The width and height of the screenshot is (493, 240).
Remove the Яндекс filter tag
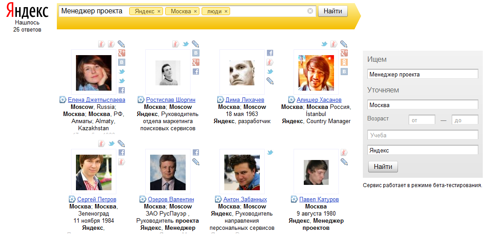[x=159, y=12]
